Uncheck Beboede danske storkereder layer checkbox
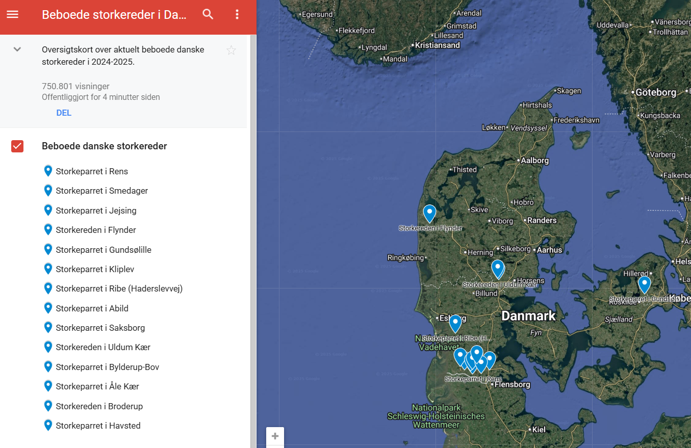 tap(17, 146)
